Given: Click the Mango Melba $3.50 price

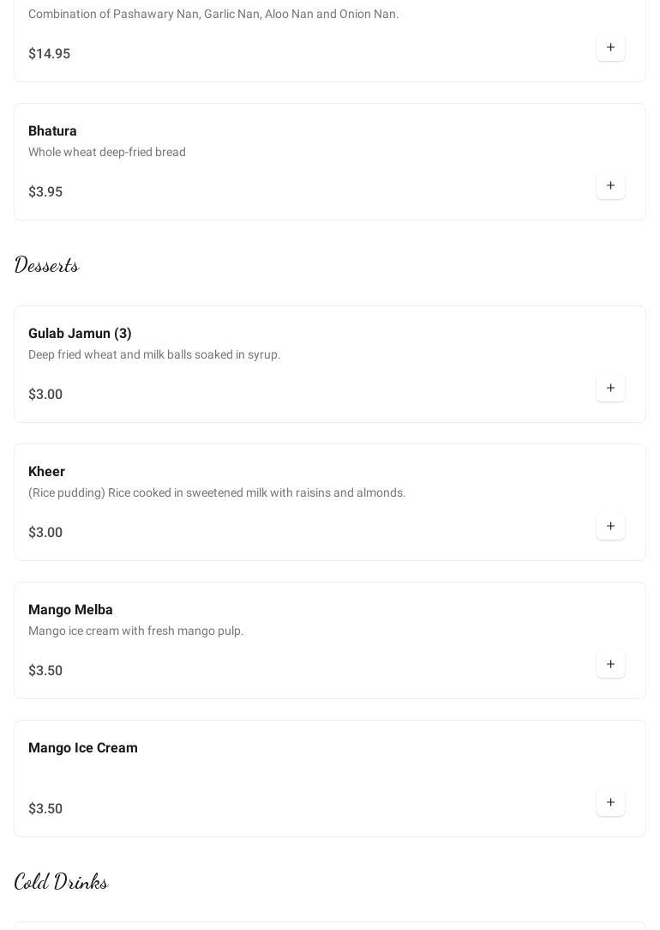Looking at the screenshot, I should (x=45, y=671).
